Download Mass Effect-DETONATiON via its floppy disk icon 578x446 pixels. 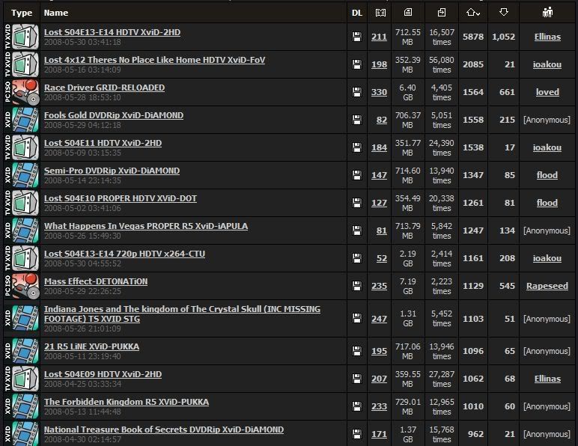357,287
